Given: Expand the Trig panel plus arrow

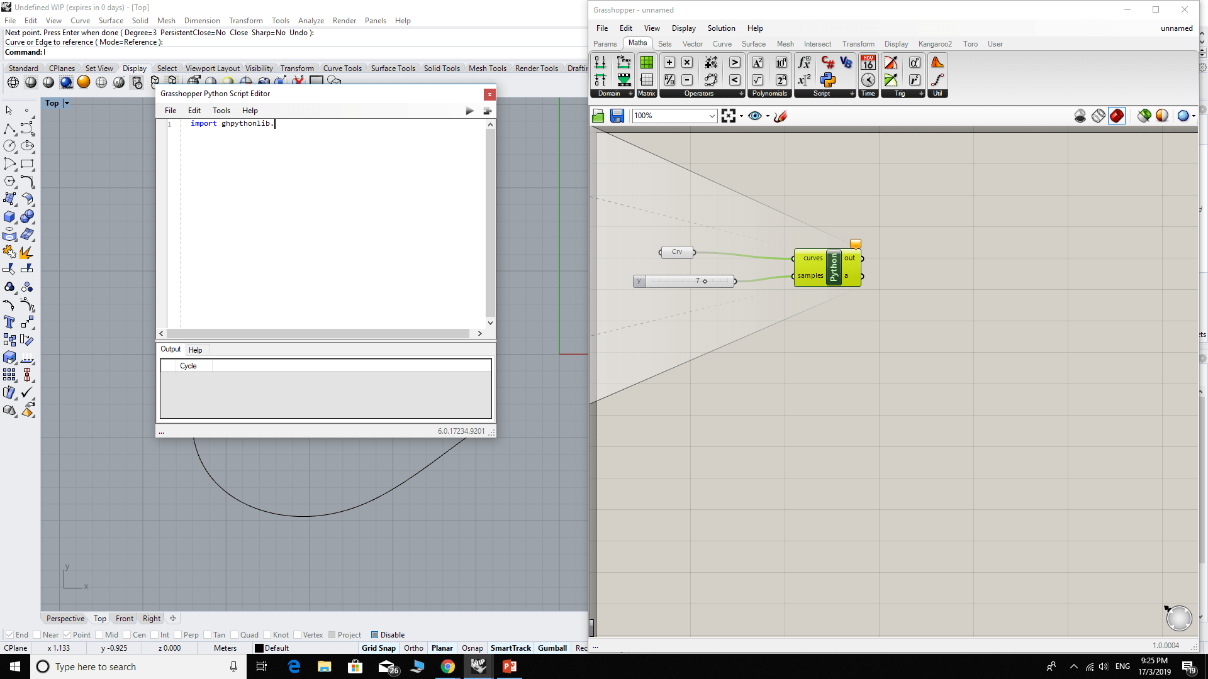Looking at the screenshot, I should coord(921,94).
